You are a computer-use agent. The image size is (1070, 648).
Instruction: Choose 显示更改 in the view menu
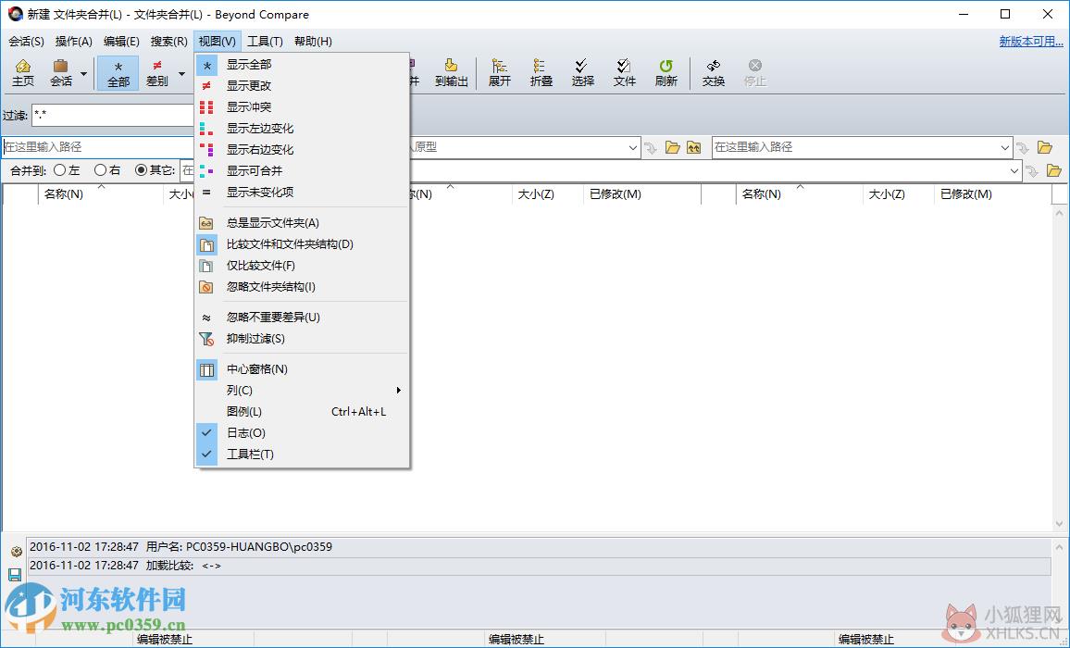pos(303,86)
